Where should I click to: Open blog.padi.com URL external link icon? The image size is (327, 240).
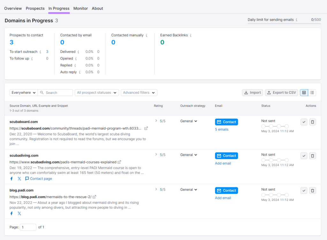pyautogui.click(x=94, y=197)
